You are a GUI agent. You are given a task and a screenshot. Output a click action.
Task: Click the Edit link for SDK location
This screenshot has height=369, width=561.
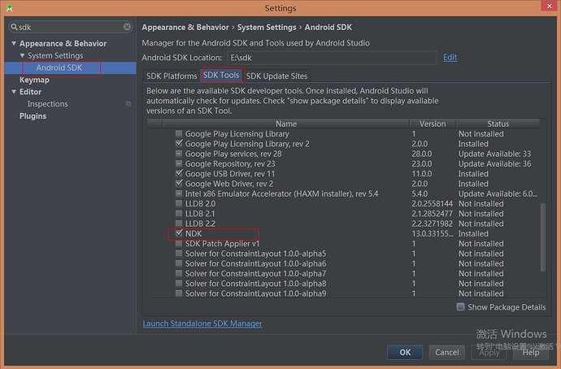click(450, 58)
